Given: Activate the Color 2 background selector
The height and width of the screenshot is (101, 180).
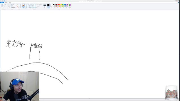Looking at the screenshot, I should (x=51, y=6).
